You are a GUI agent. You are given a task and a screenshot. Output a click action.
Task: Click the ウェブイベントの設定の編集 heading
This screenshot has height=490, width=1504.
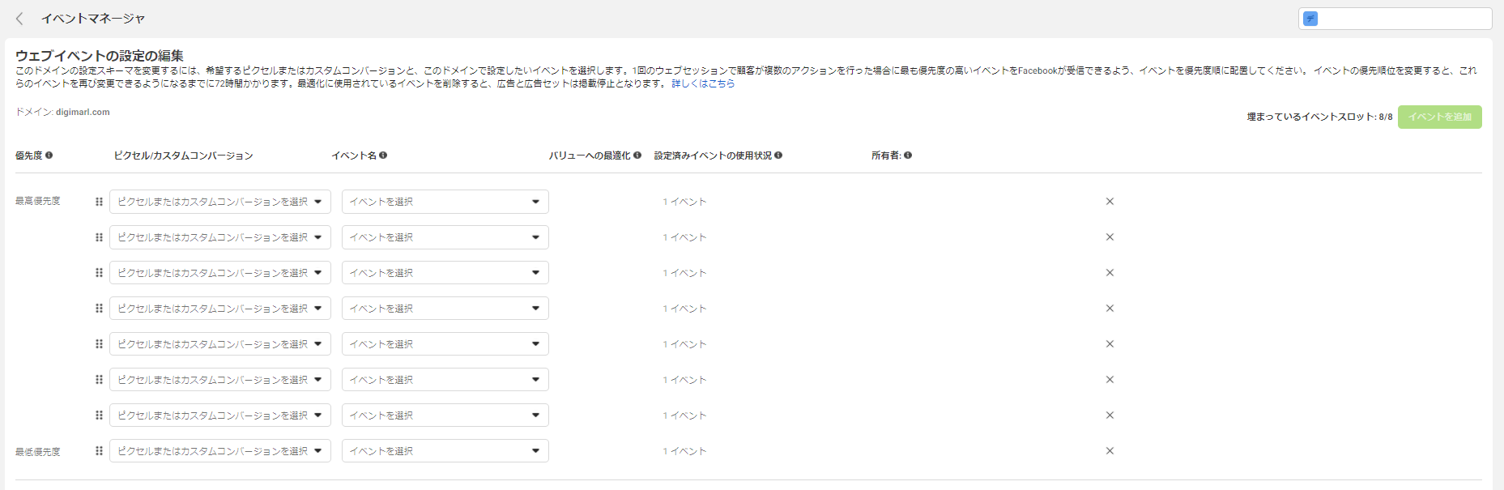100,56
